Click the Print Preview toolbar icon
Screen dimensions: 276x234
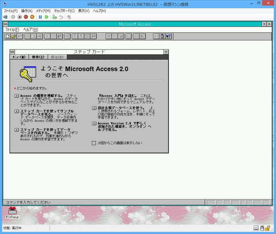point(34,36)
